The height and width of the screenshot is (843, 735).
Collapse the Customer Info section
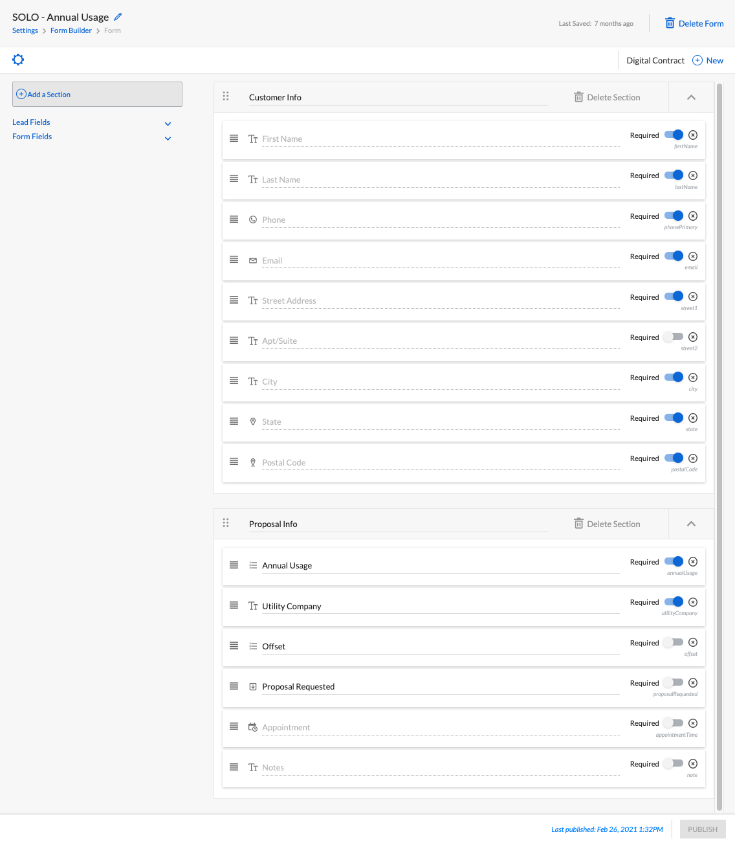(691, 97)
